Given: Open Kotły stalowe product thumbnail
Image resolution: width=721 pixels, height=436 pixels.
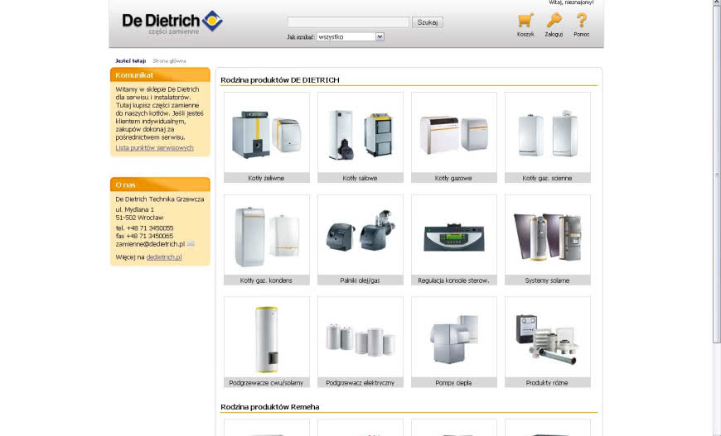Looking at the screenshot, I should pos(360,137).
